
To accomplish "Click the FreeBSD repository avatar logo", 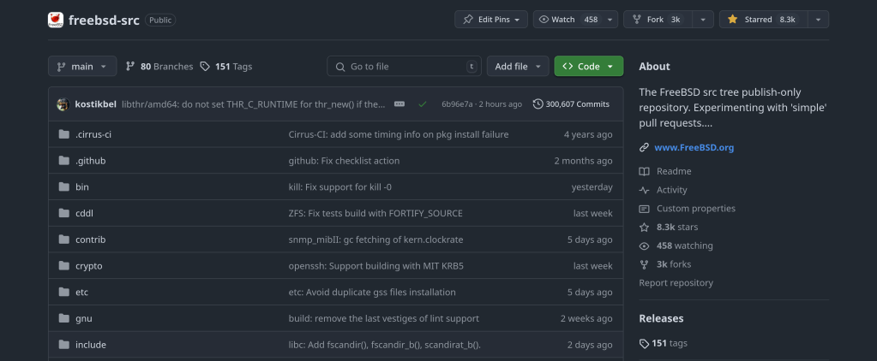I will click(x=56, y=20).
